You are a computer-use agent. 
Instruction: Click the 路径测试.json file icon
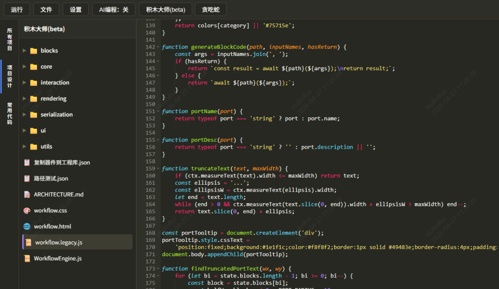pyautogui.click(x=27, y=179)
